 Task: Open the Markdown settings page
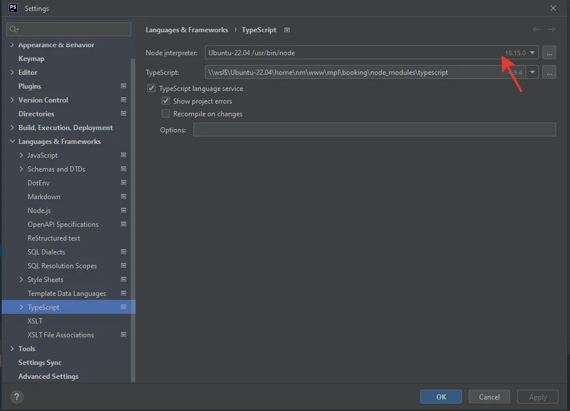[x=44, y=197]
